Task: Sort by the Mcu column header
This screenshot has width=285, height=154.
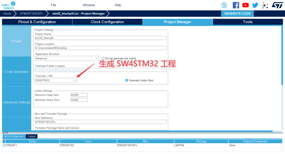Action: (x=145, y=141)
